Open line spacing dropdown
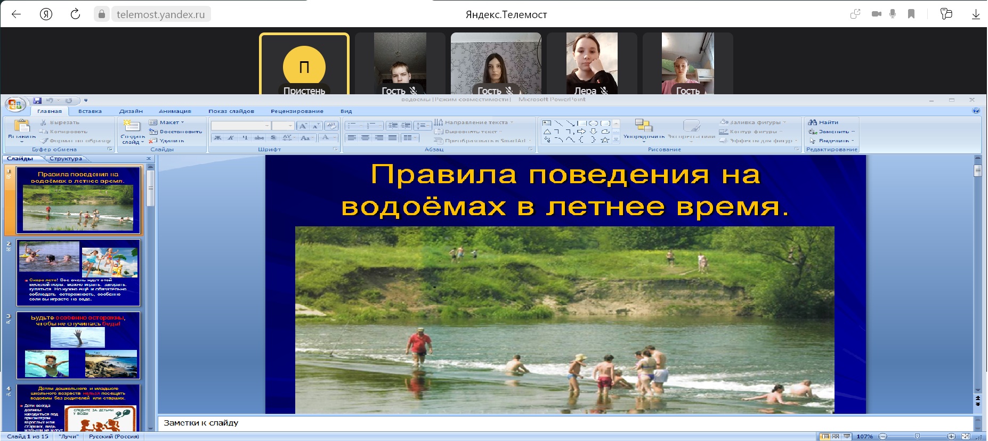 pyautogui.click(x=423, y=126)
